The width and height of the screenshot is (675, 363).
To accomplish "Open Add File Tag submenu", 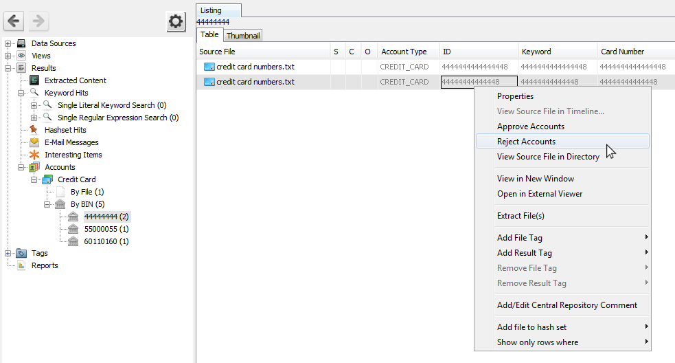I will tap(519, 238).
